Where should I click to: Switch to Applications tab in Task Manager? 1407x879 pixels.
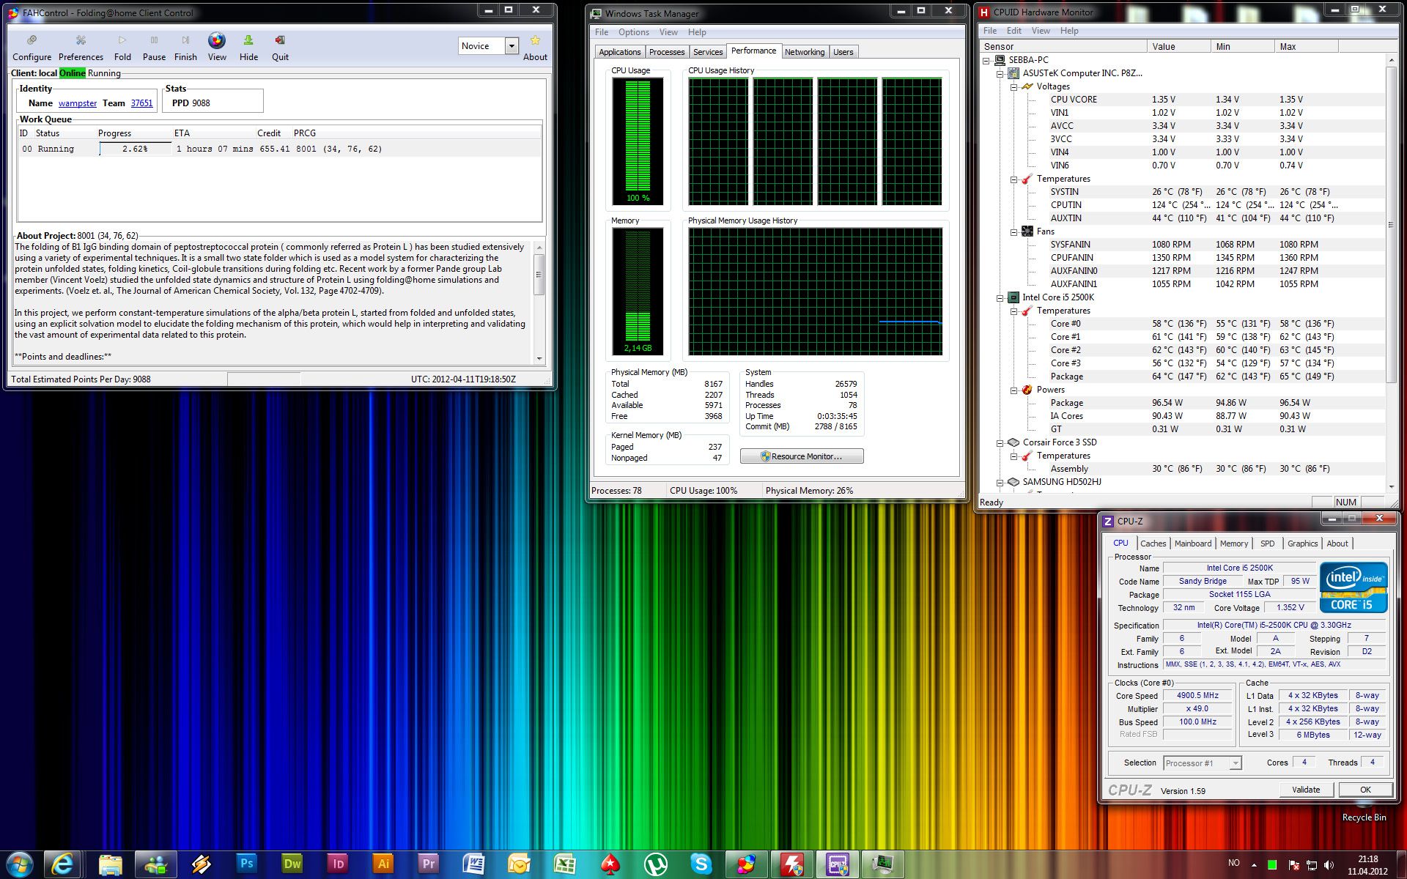(x=619, y=52)
